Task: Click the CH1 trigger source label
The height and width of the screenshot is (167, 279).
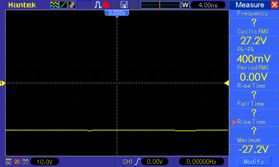Action: click(128, 162)
